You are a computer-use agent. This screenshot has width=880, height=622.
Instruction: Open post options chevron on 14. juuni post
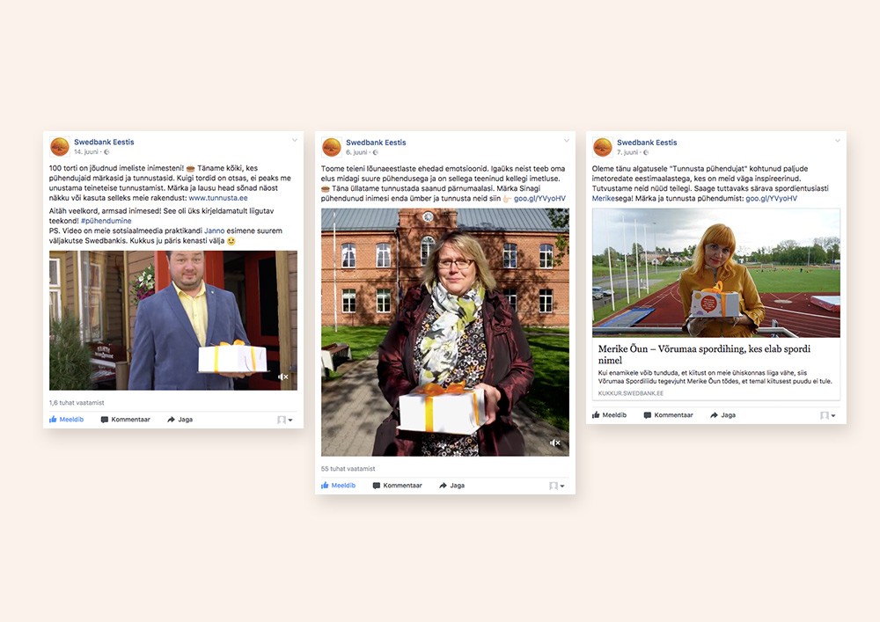(x=295, y=140)
